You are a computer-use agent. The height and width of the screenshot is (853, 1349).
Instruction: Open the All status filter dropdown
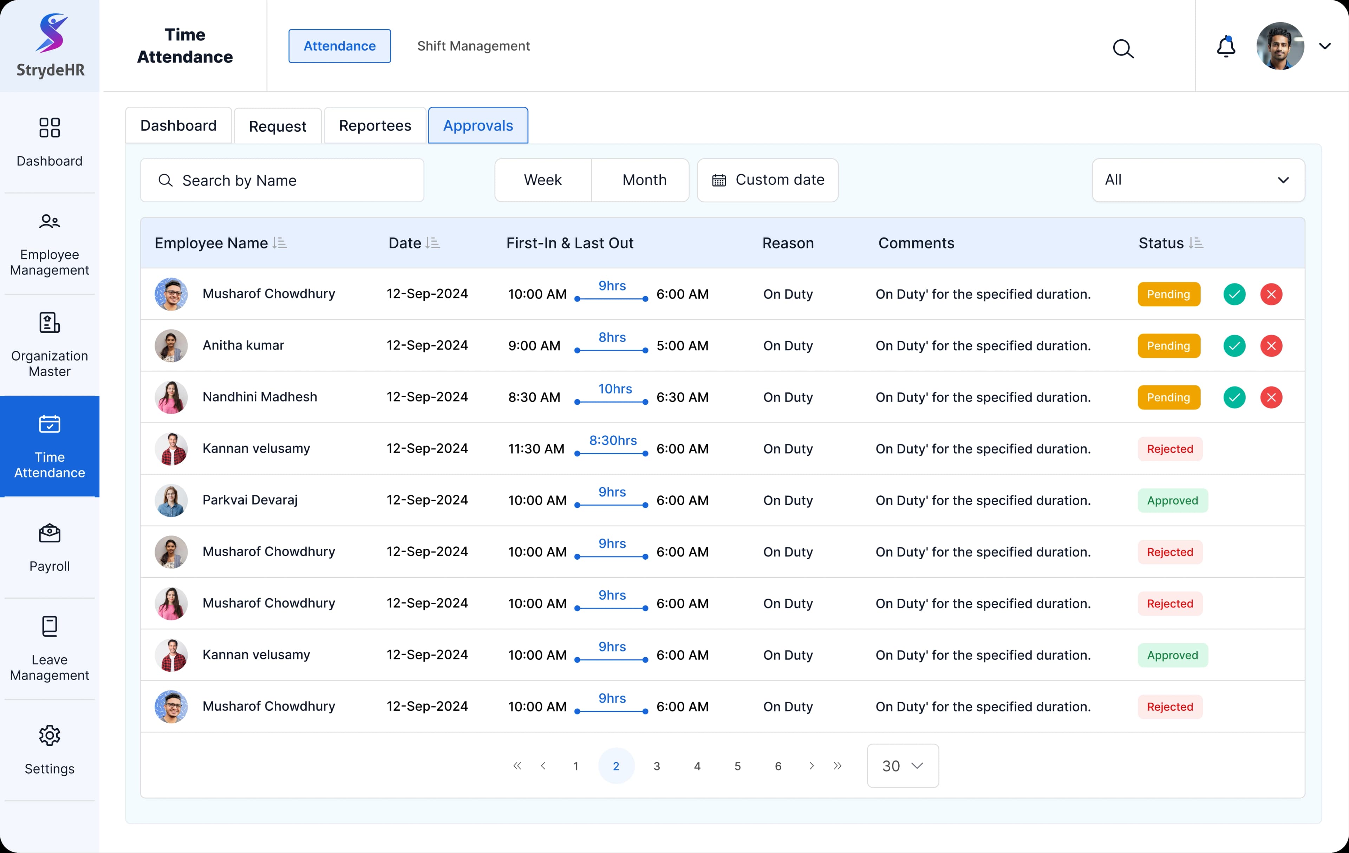1198,180
